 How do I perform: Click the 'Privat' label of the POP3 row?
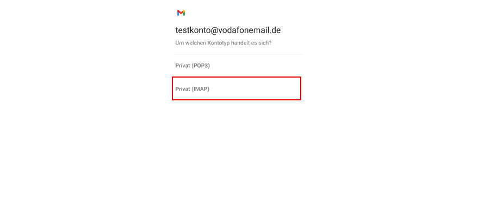[x=183, y=65]
